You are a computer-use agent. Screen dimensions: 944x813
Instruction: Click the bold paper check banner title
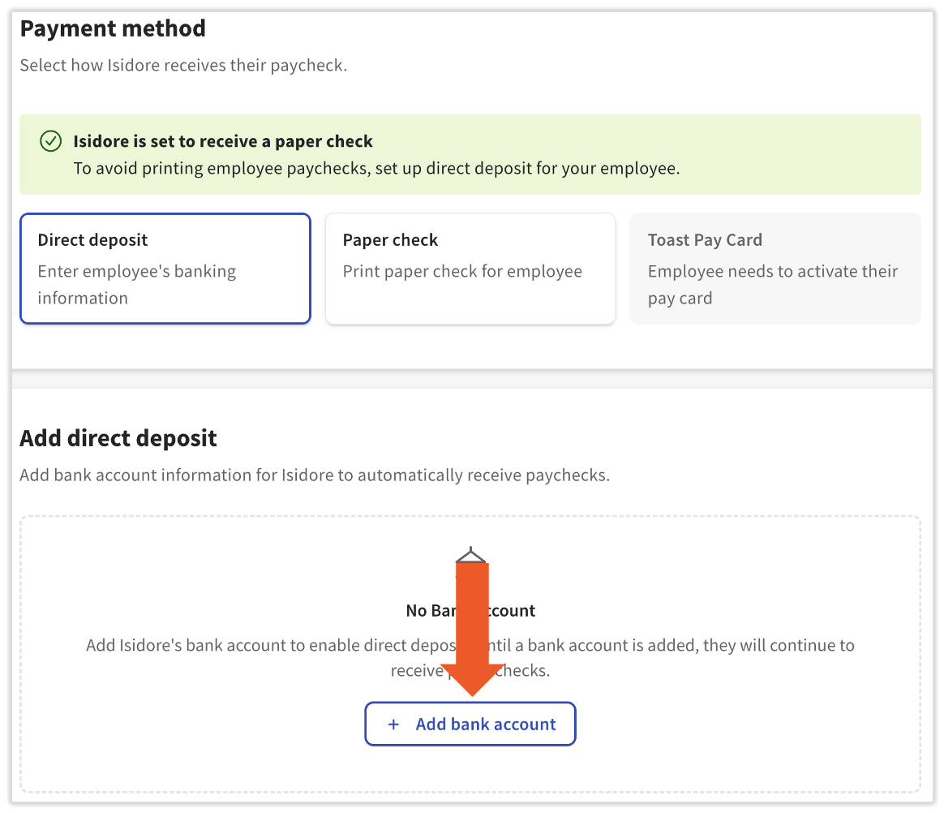click(223, 141)
